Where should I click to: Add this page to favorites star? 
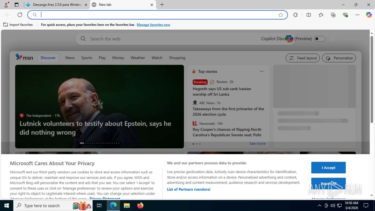(x=281, y=15)
